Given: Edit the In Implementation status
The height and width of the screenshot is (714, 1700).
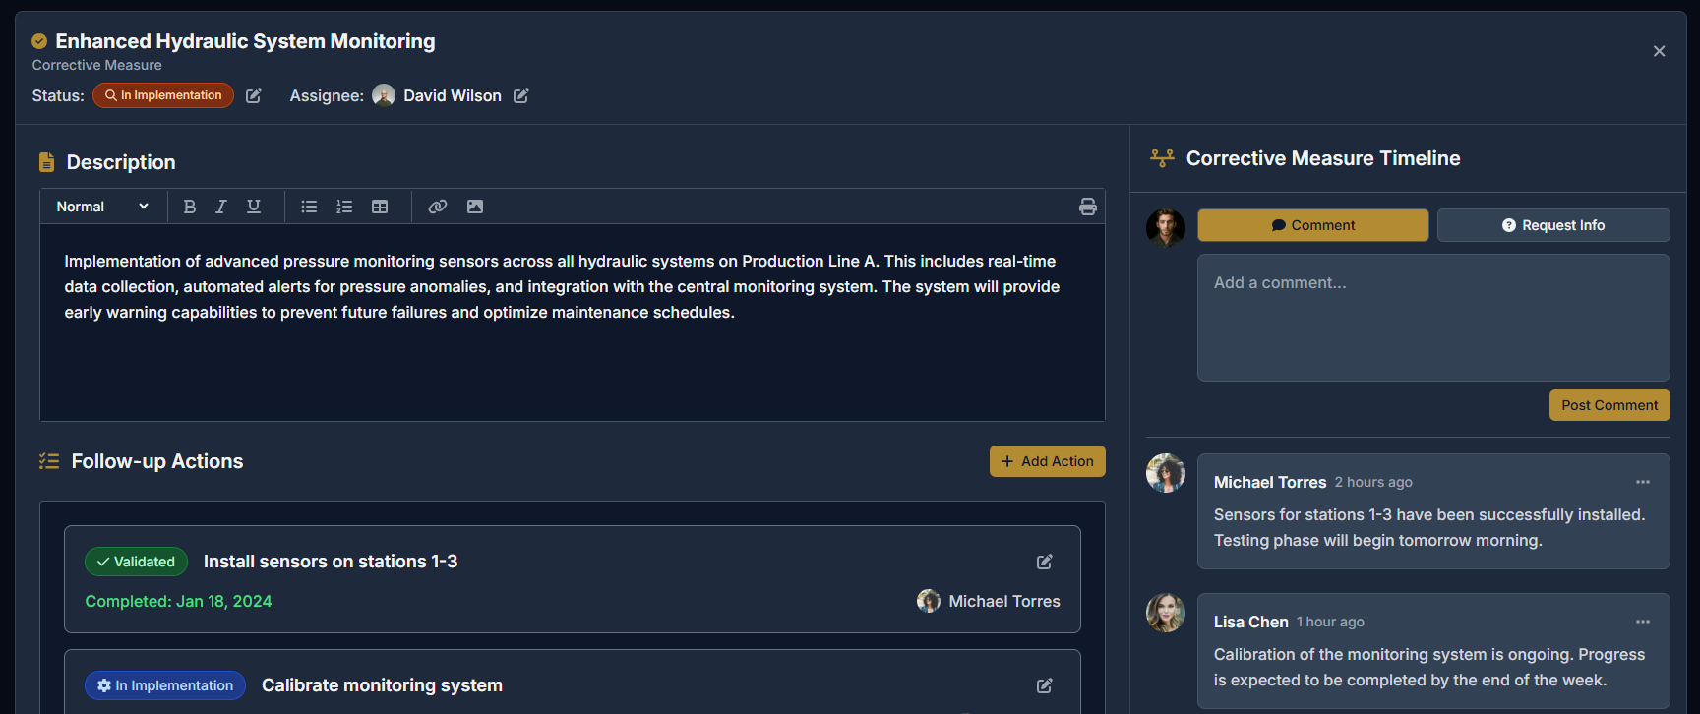Looking at the screenshot, I should tap(254, 95).
